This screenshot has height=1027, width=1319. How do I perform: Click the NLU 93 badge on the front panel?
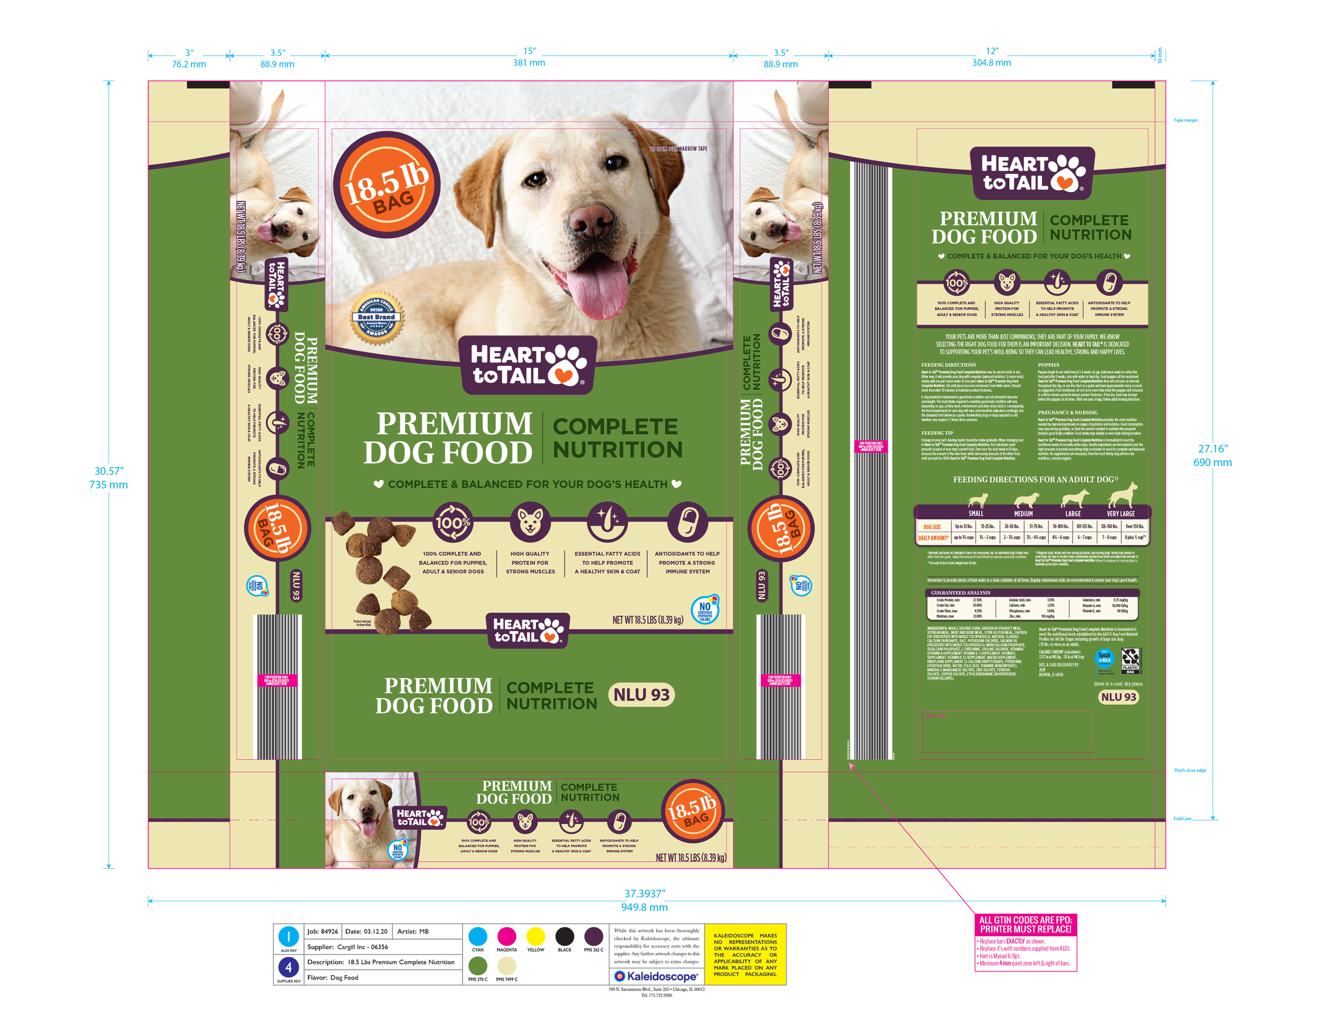coord(642,695)
